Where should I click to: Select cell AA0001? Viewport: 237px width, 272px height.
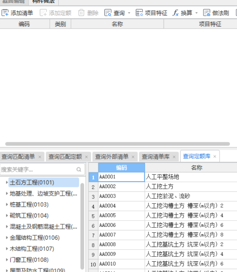point(121,177)
